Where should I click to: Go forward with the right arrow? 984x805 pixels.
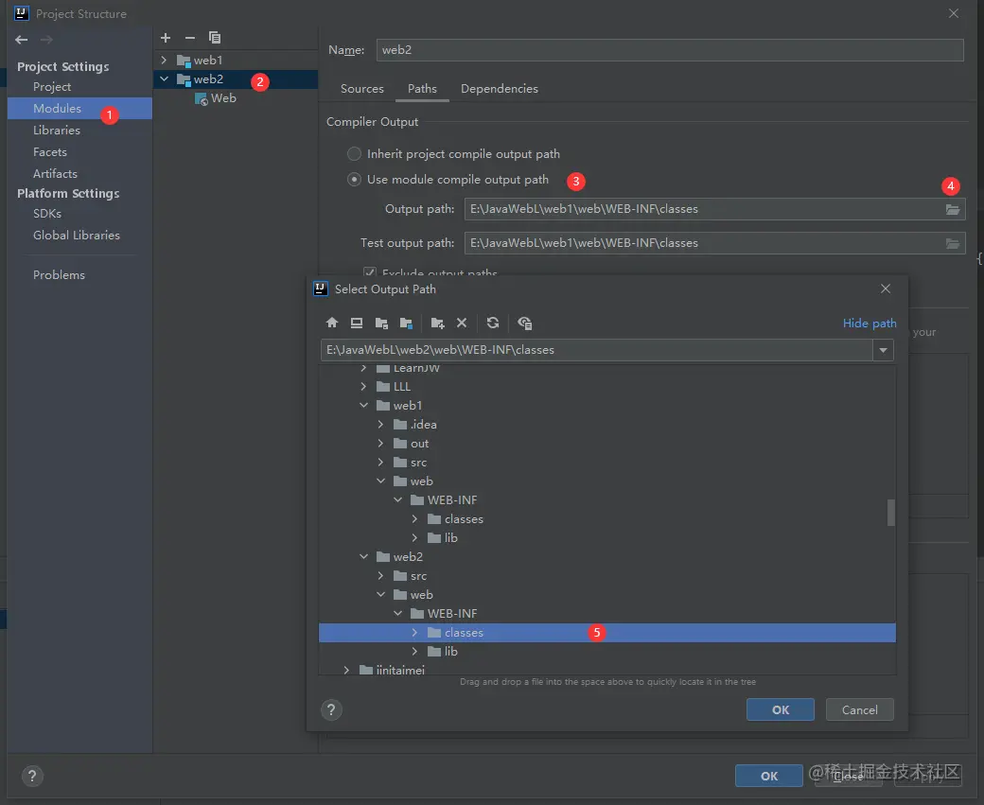click(x=46, y=40)
